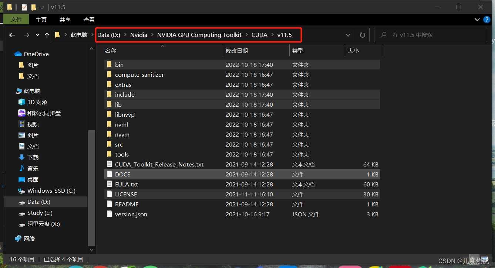Select the nvvm folder icon
This screenshot has height=268, width=495.
pos(109,134)
